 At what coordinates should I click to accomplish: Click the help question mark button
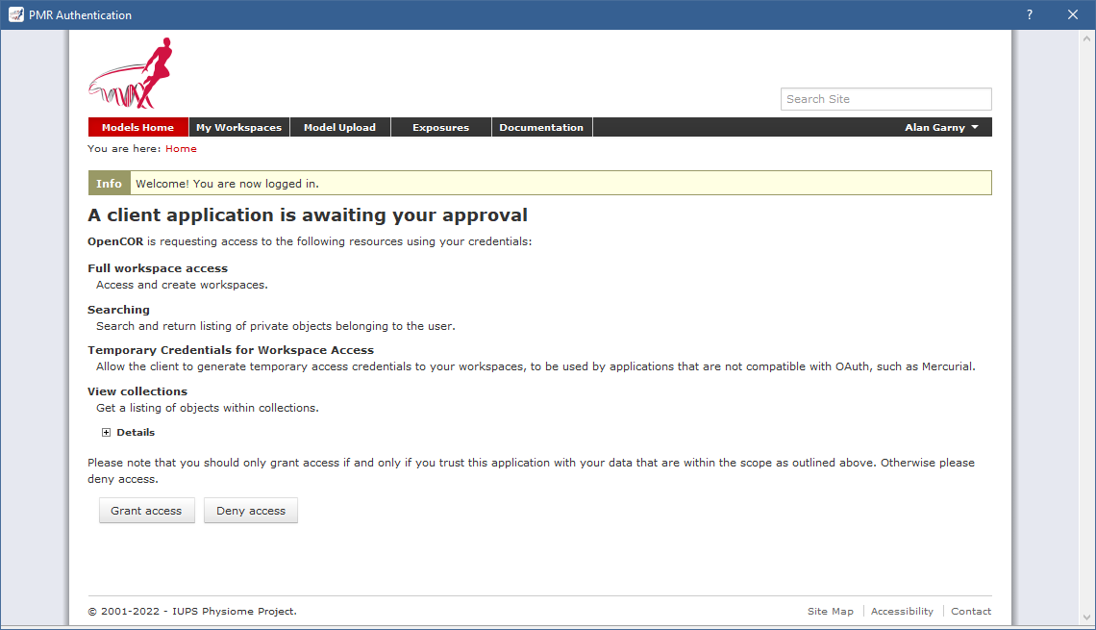pos(1029,15)
